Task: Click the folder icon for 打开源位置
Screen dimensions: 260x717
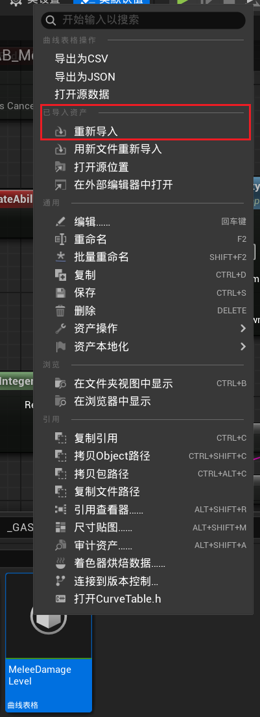Action: (x=60, y=167)
